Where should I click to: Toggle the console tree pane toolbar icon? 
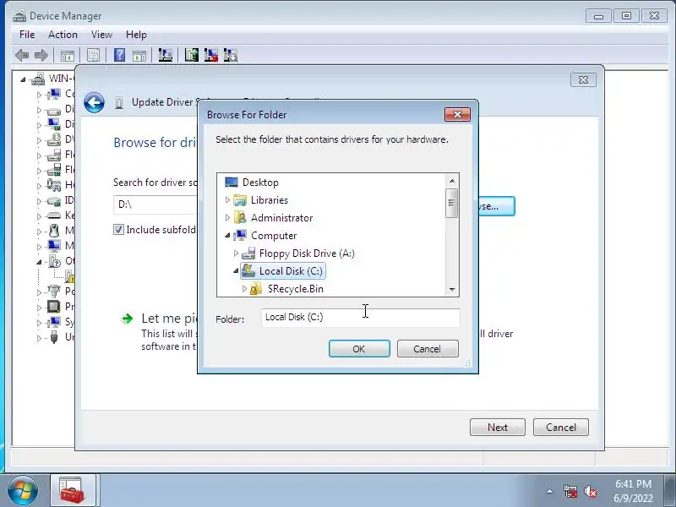pos(68,56)
